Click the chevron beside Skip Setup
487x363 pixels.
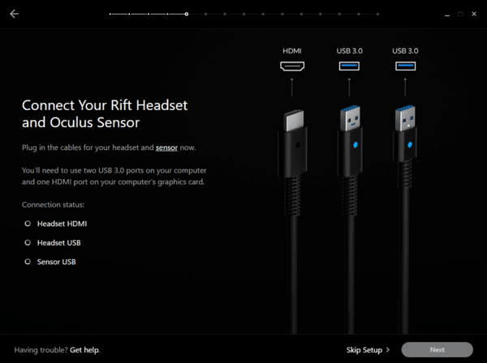point(388,350)
